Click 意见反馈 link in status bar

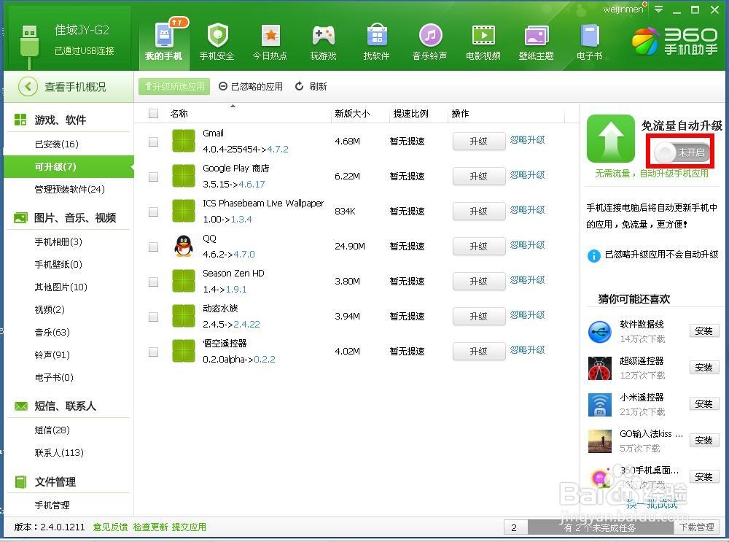(110, 527)
